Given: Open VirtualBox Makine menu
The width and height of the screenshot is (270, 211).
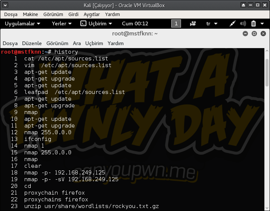Looking at the screenshot, I should [x=30, y=14].
